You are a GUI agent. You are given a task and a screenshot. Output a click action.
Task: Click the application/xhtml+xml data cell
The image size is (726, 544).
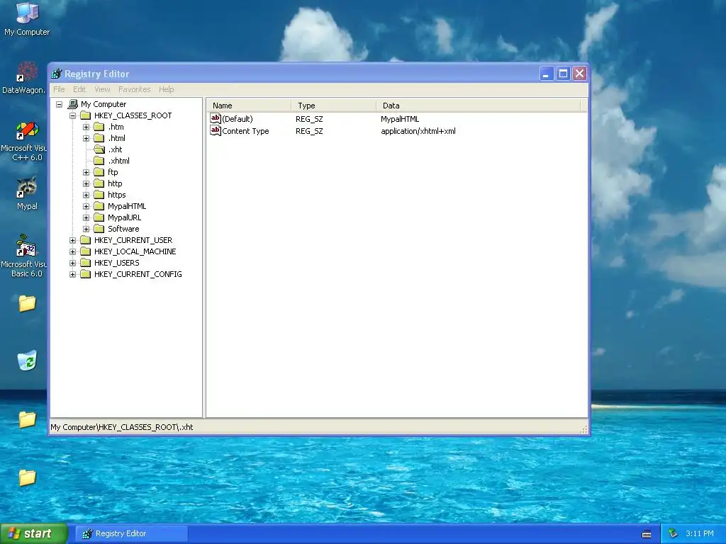coord(418,131)
